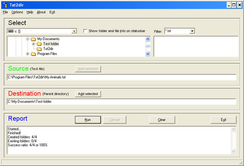
Task: Select the Program Files tree item
Action: click(x=47, y=54)
